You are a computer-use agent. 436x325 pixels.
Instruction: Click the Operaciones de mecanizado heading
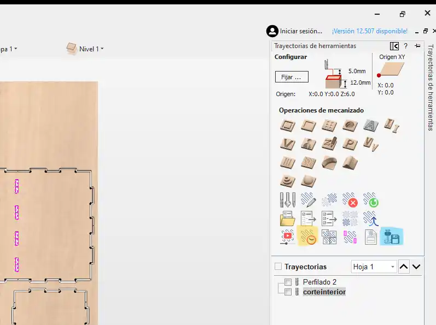point(321,110)
